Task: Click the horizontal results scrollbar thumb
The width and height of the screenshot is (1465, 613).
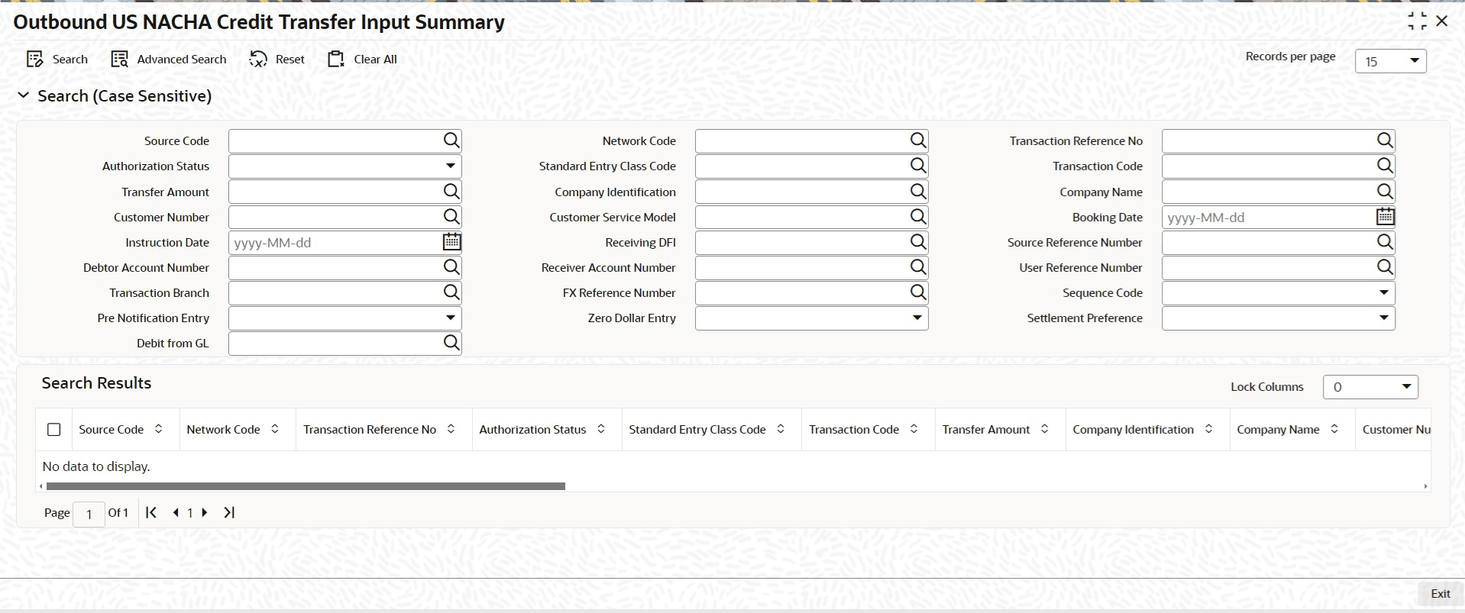Action: click(306, 486)
